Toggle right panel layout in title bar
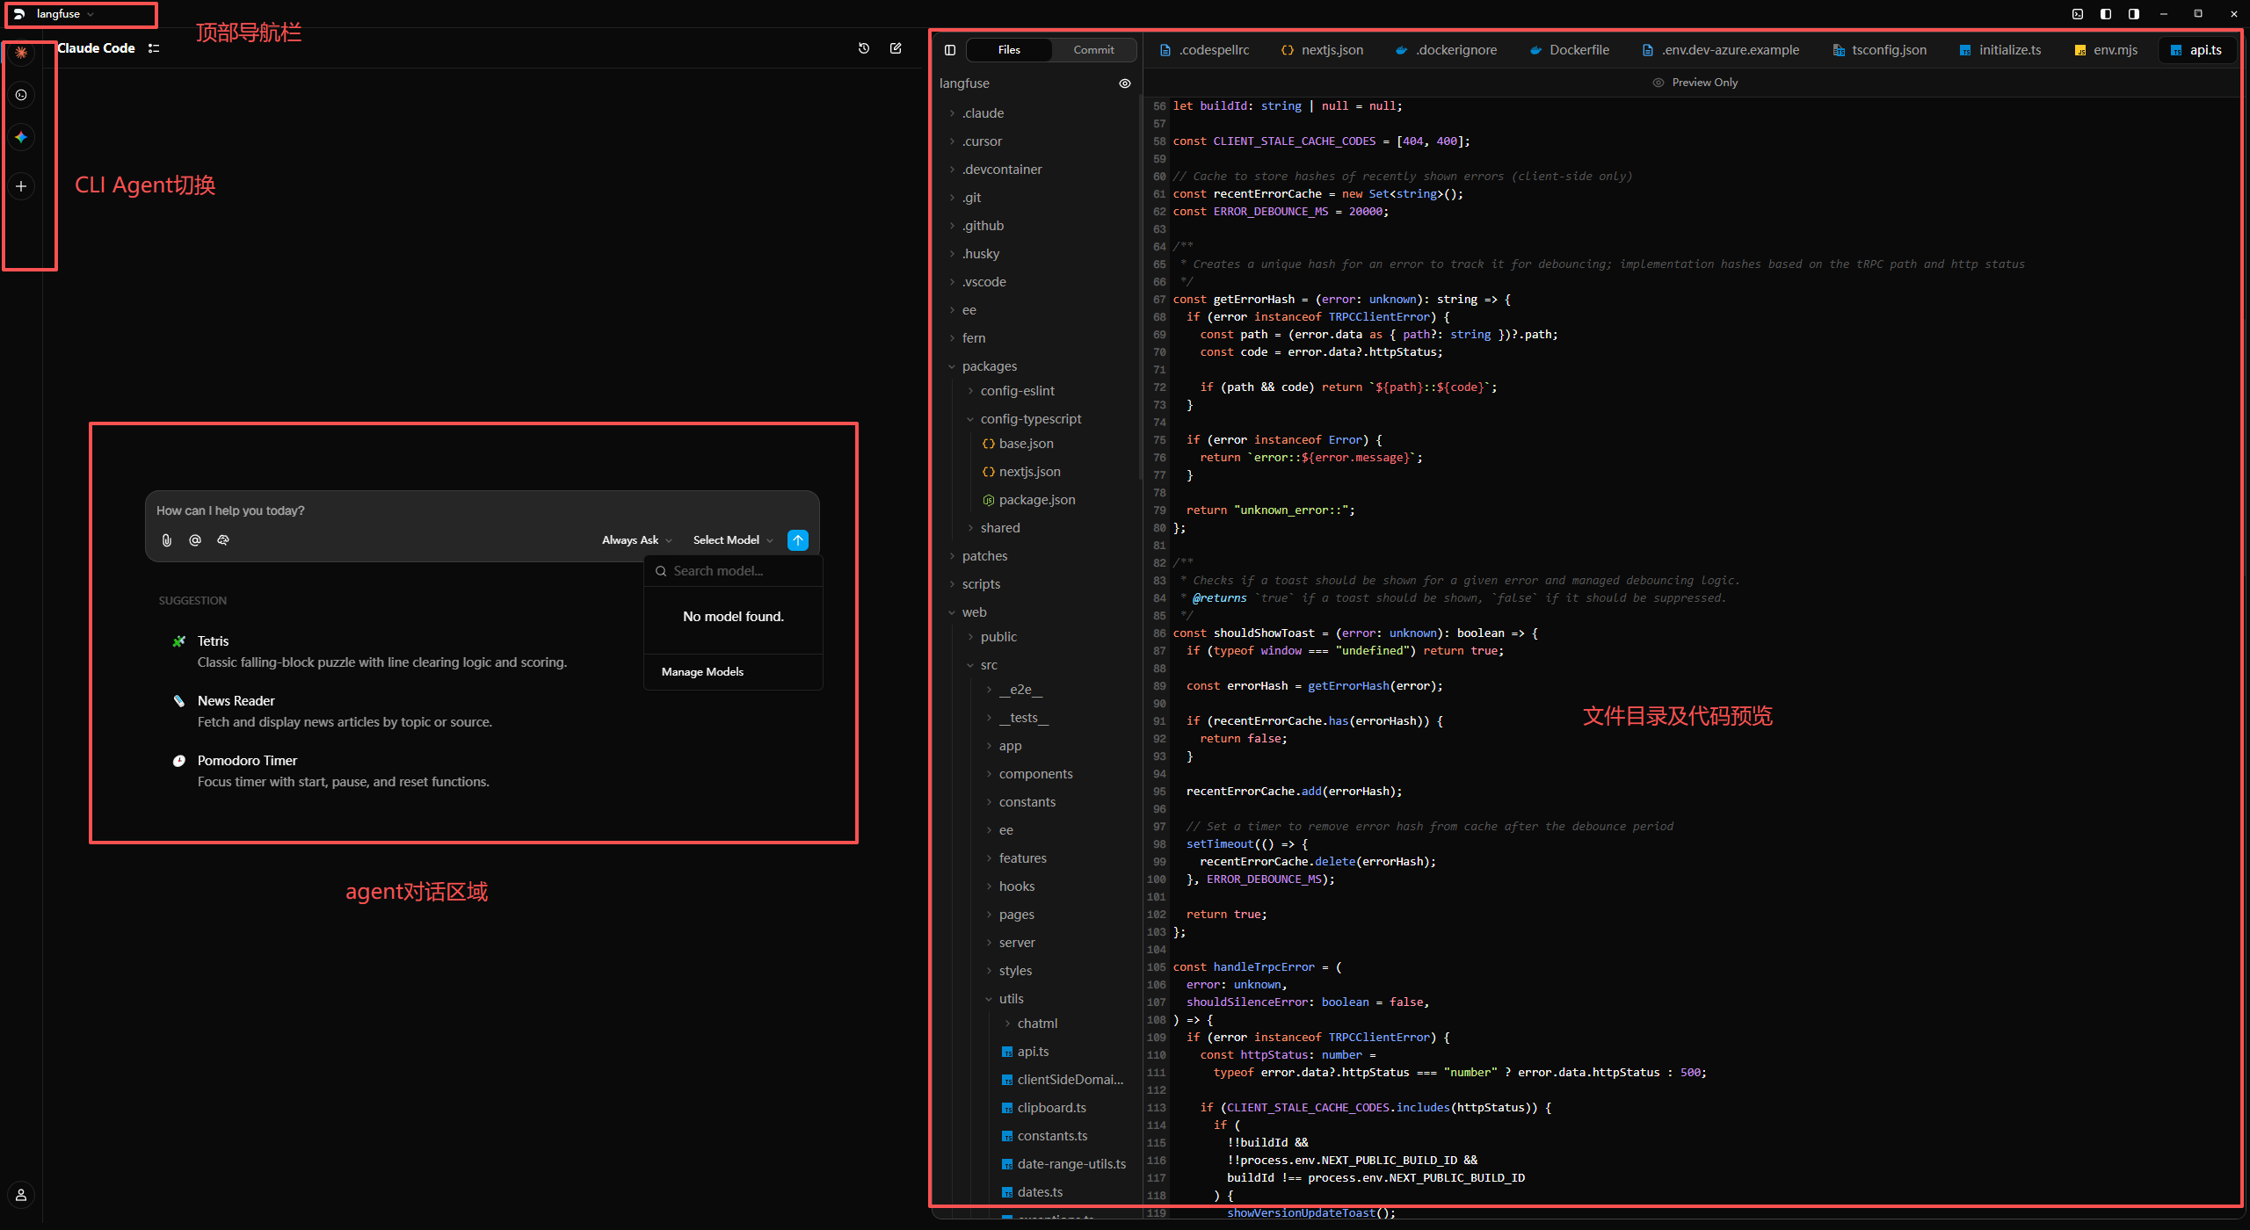Screen dimensions: 2250x1230 point(2133,14)
